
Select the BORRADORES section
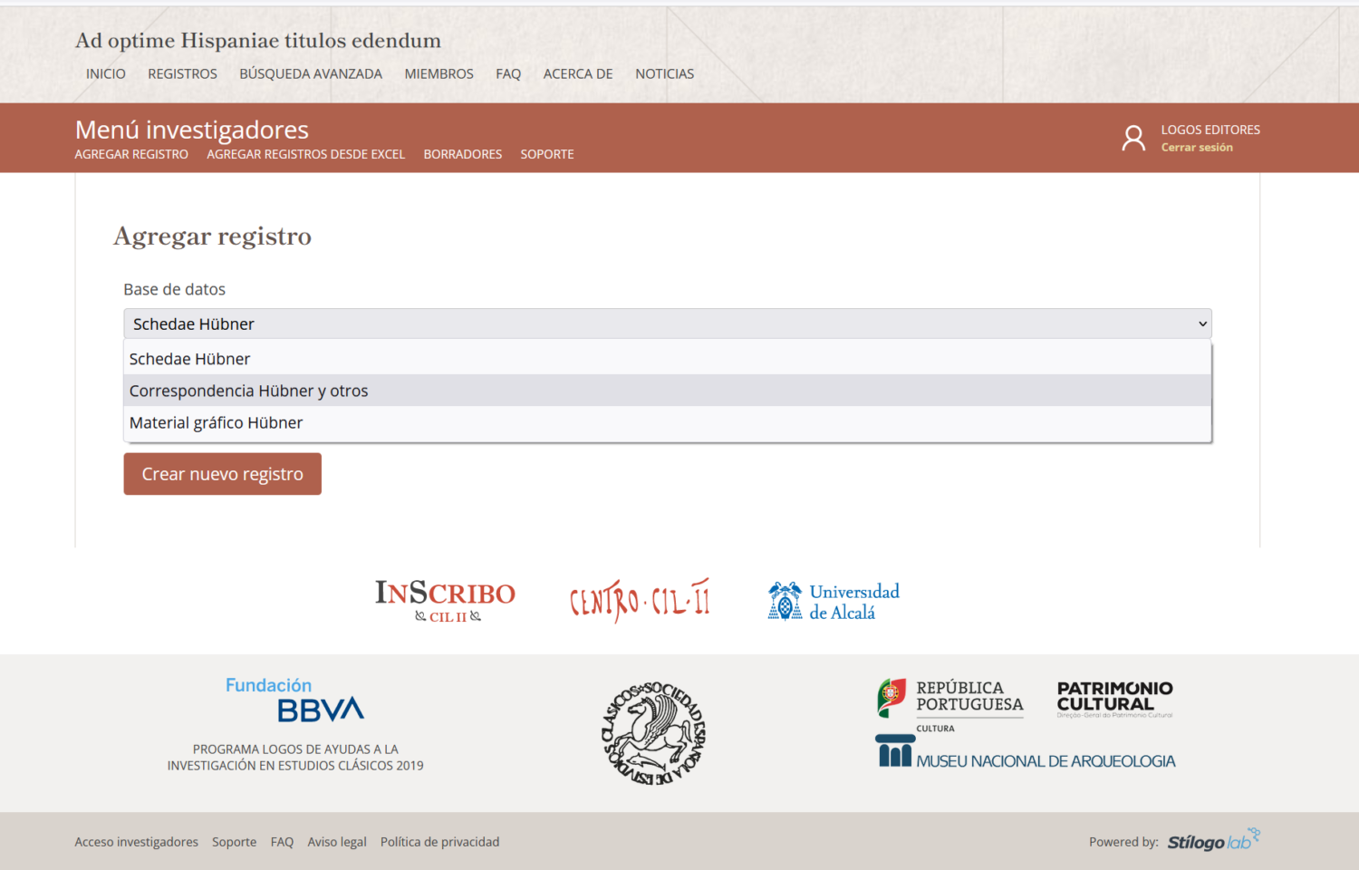[x=462, y=154]
